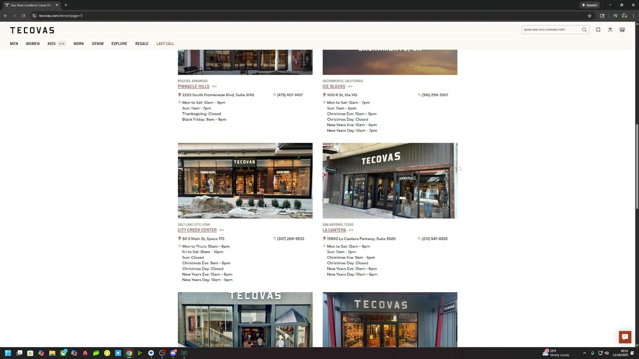
Task: Click the phone icon beside (307) 269-9533
Action: click(274, 238)
